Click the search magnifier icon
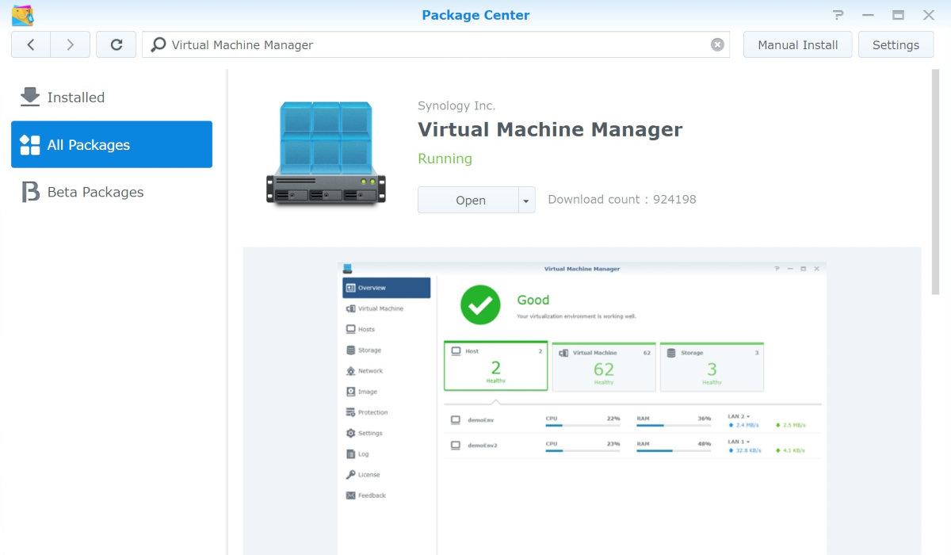The width and height of the screenshot is (951, 555). (x=158, y=45)
